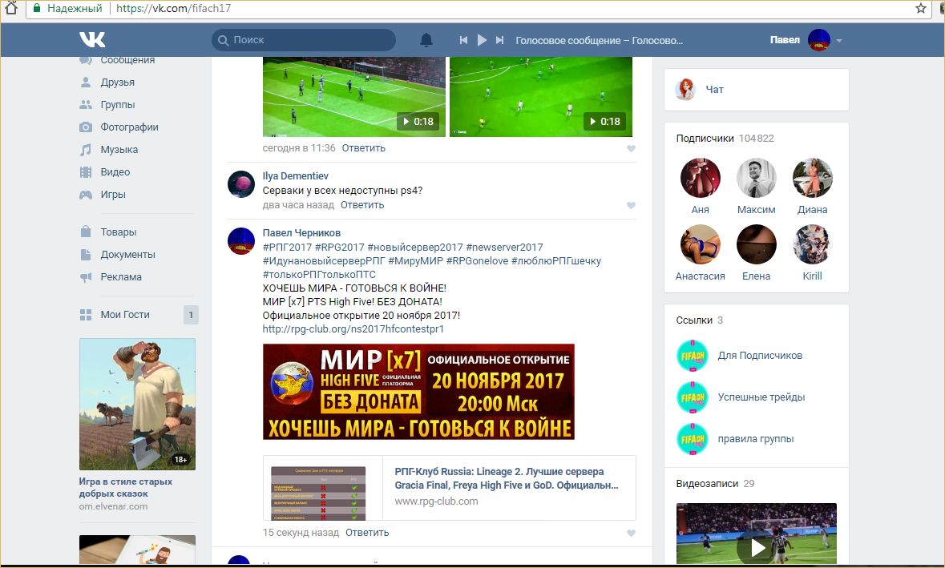Open subscriber Аня's avatar
Image resolution: width=945 pixels, height=568 pixels.
pos(701,178)
